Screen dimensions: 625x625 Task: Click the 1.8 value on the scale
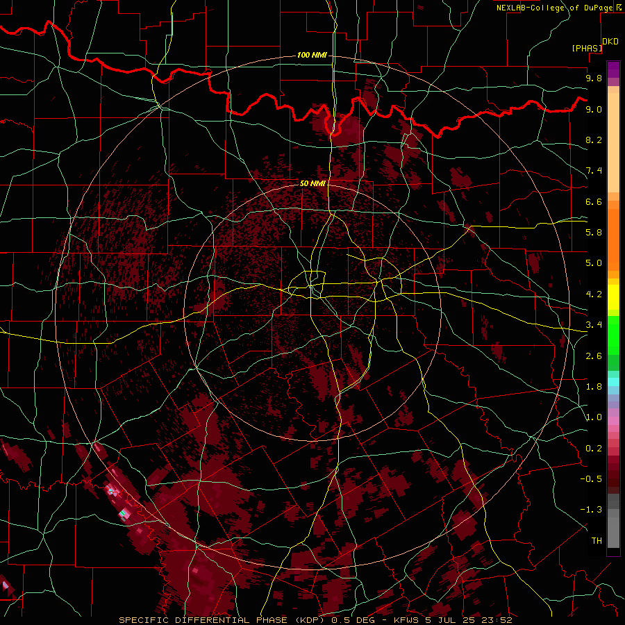click(x=594, y=387)
